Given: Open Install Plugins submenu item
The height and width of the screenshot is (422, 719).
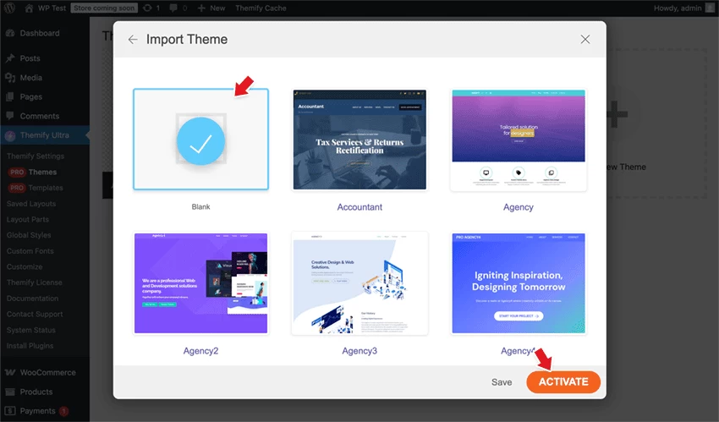Looking at the screenshot, I should tap(30, 346).
